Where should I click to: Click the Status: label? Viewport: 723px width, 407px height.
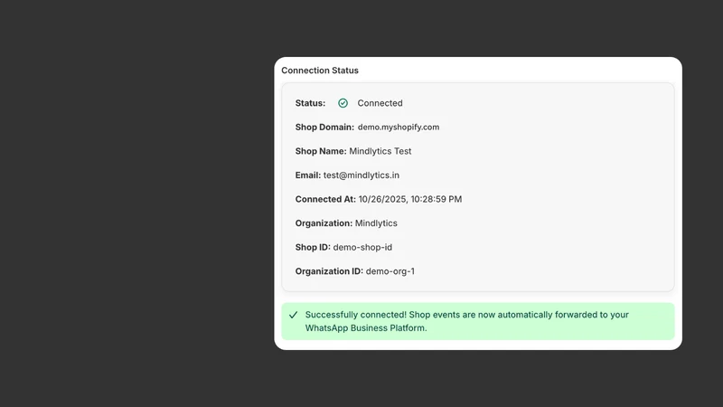click(x=310, y=103)
